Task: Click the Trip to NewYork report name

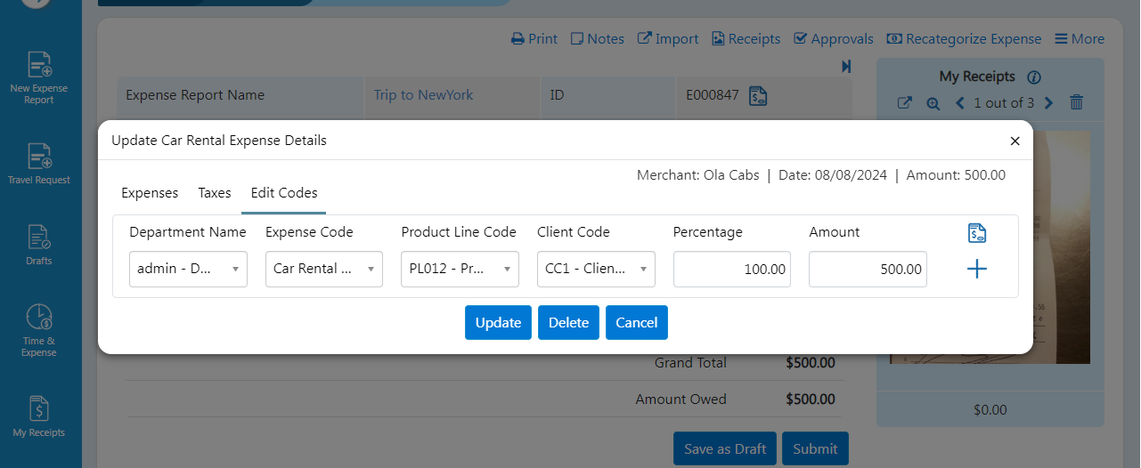Action: (423, 95)
